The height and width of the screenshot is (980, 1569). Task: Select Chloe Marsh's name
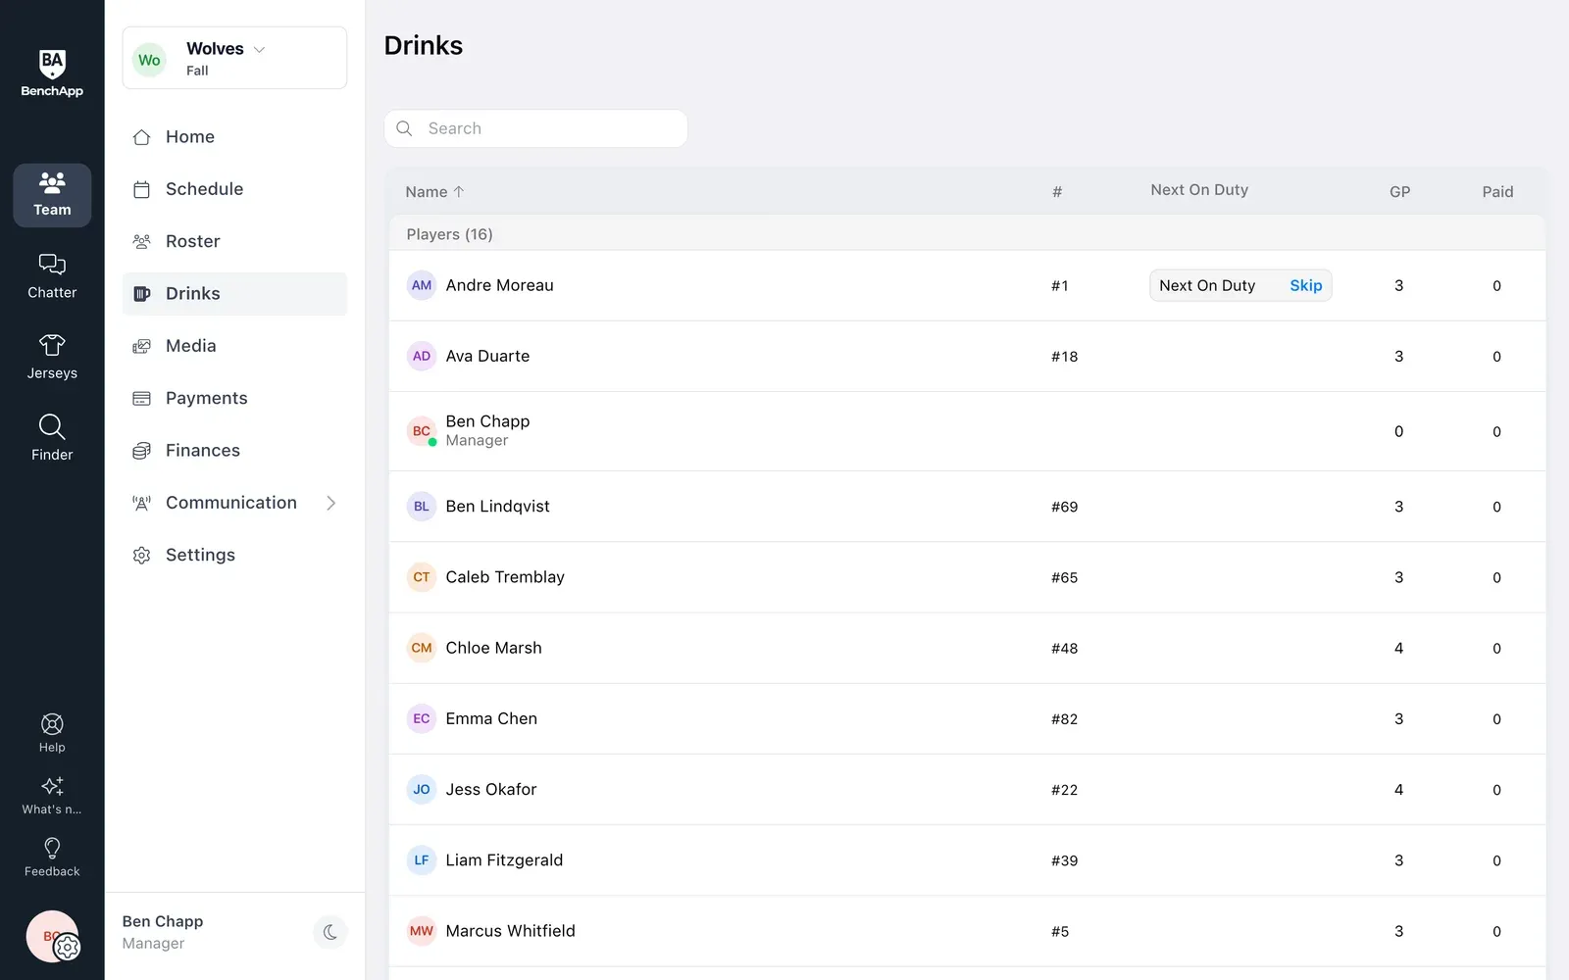coord(493,648)
